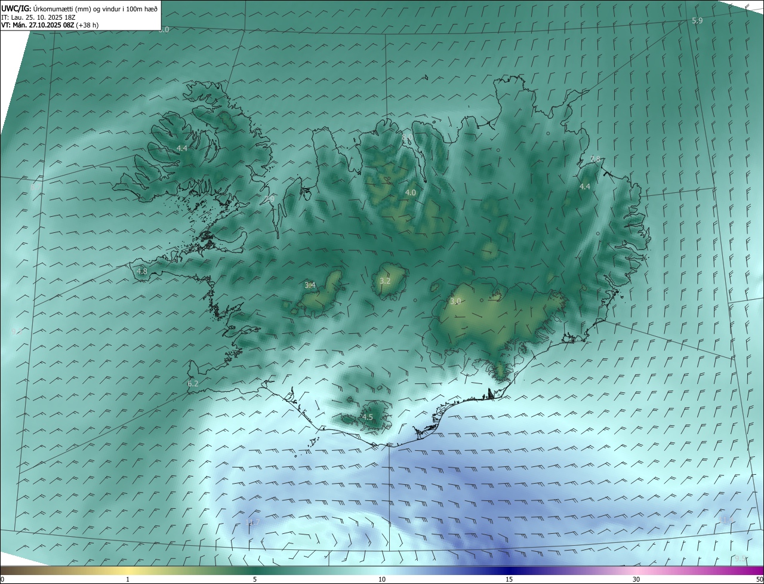Click the 11.7 value label over the ocean
The width and height of the screenshot is (764, 584).
click(x=253, y=522)
